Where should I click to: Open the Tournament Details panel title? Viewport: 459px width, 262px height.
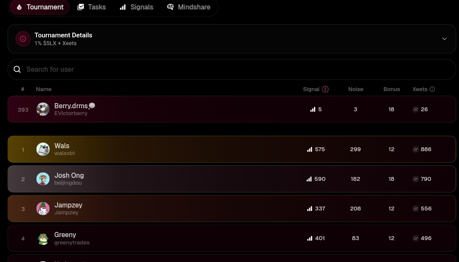[x=63, y=35]
